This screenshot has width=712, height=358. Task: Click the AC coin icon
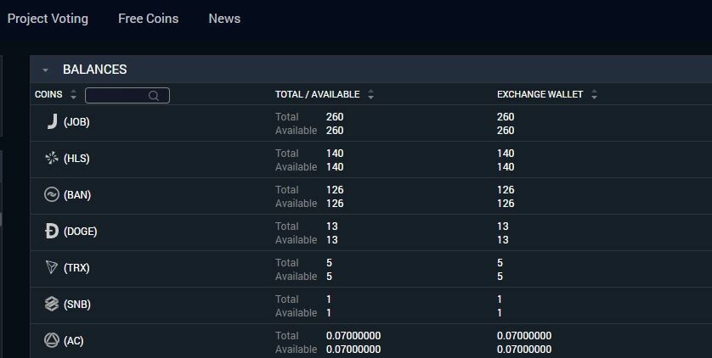(x=52, y=341)
